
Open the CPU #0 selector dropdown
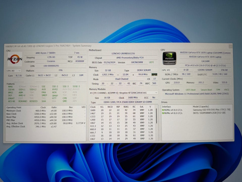[14, 71]
